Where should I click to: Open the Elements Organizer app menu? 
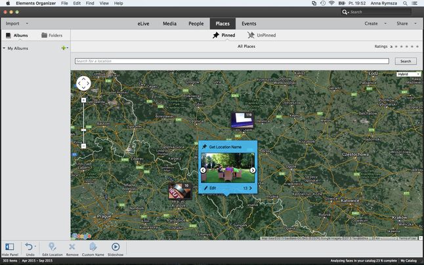coord(35,3)
